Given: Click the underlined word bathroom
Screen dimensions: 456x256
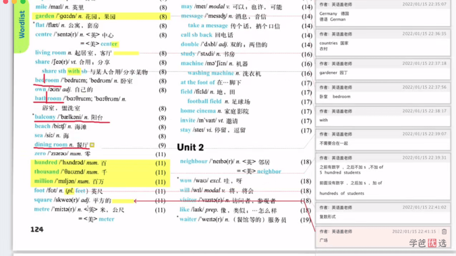Looking at the screenshot, I should [48, 99].
